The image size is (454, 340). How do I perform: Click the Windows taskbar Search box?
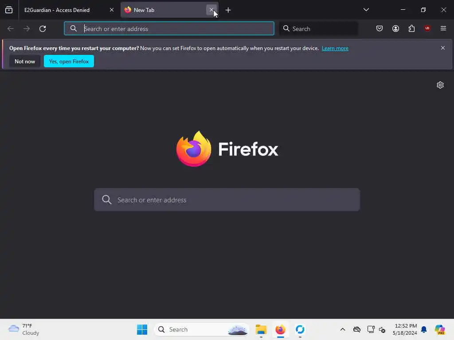[x=202, y=329]
